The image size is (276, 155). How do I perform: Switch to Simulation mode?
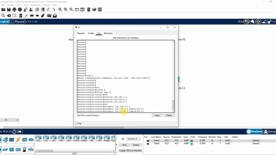click(x=270, y=131)
